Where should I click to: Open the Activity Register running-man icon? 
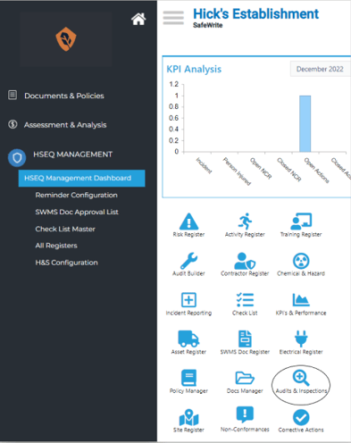245,221
